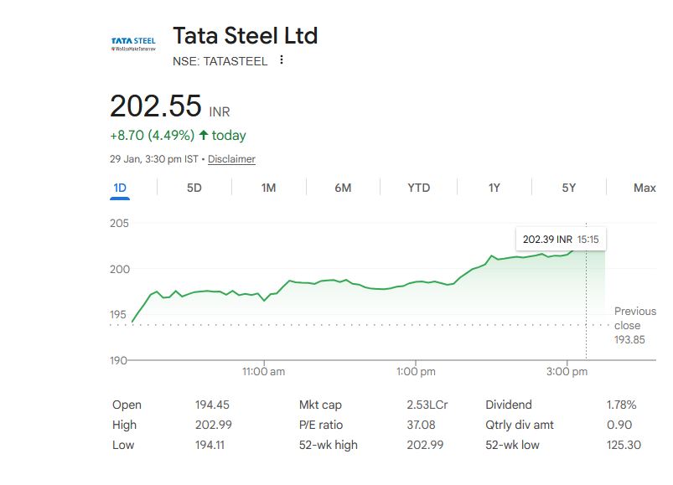
Task: Switch to the 1Y chart range
Action: [x=494, y=188]
